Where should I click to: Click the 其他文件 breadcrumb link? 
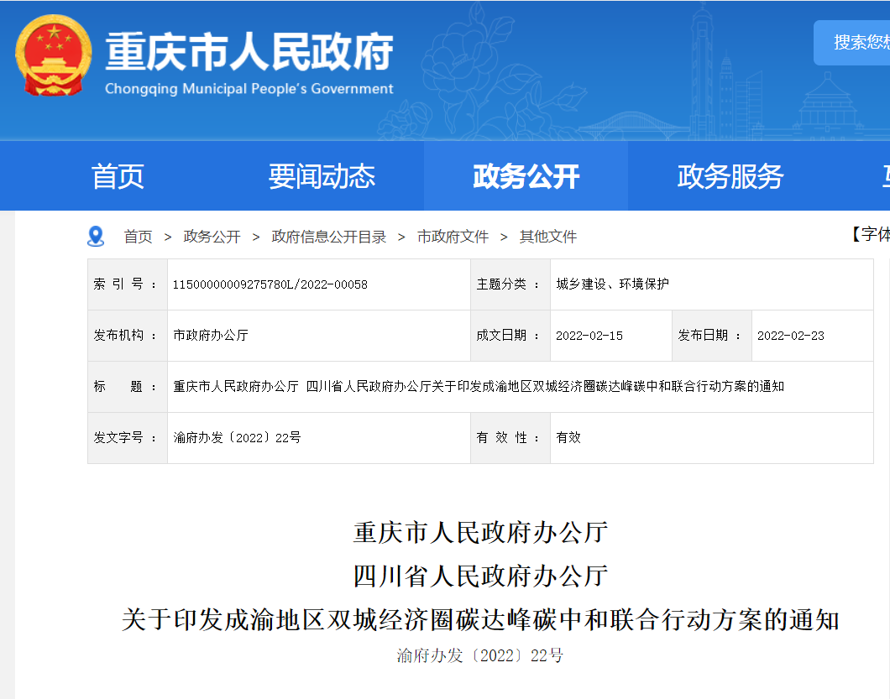click(547, 237)
